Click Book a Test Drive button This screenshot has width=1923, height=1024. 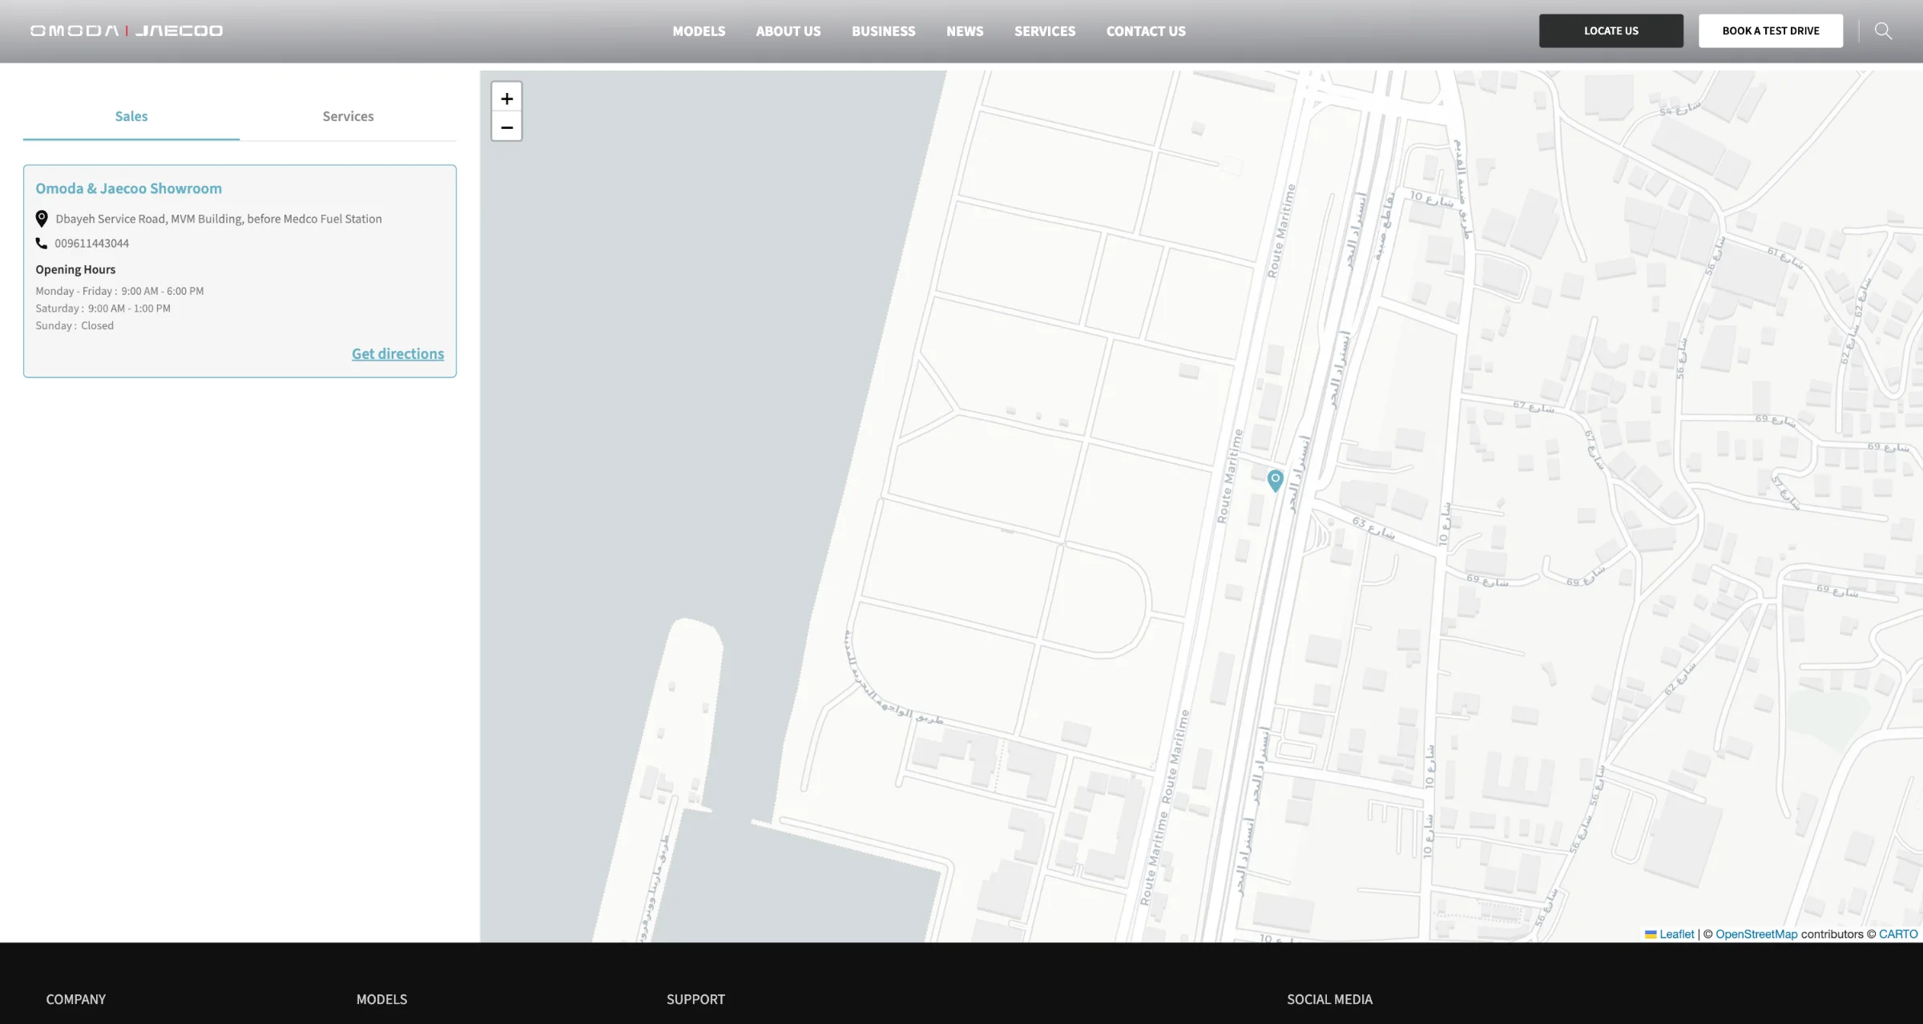[x=1771, y=30]
